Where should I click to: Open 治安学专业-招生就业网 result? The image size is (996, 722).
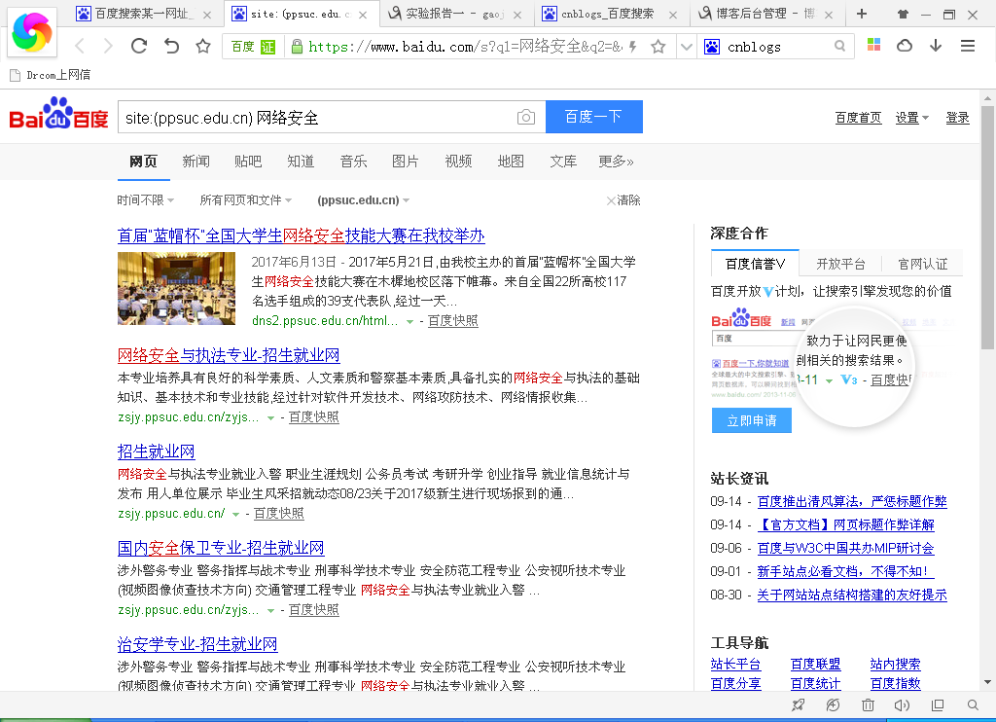197,644
